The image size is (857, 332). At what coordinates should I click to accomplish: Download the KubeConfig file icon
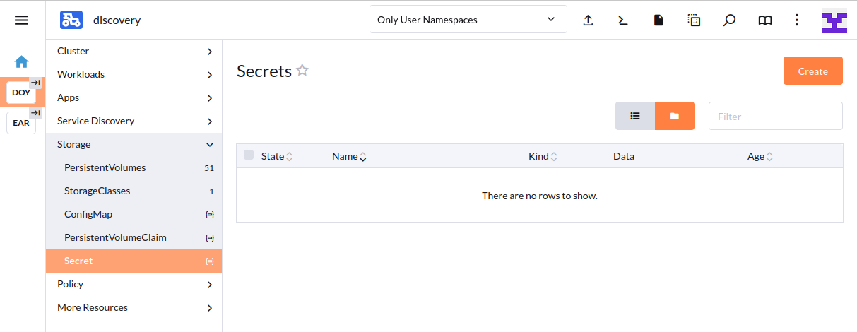[x=658, y=20]
